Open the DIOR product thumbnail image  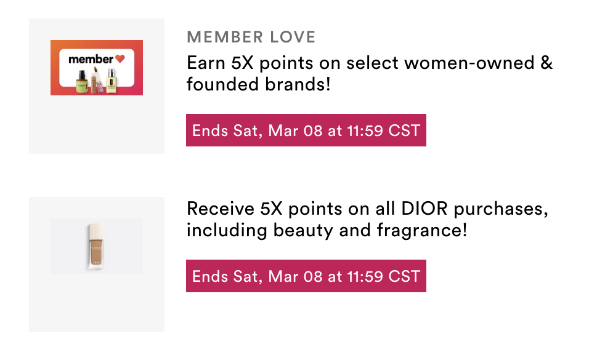[97, 246]
